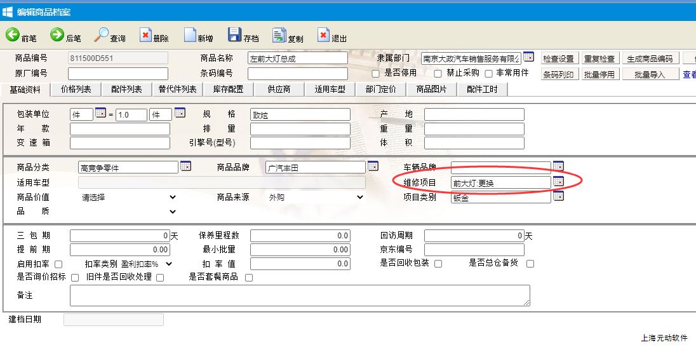Open the 维修项目 lookup picker icon
The height and width of the screenshot is (347, 696).
coord(558,182)
